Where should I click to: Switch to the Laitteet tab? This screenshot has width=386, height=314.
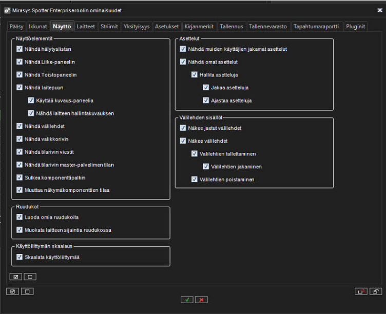coord(86,26)
